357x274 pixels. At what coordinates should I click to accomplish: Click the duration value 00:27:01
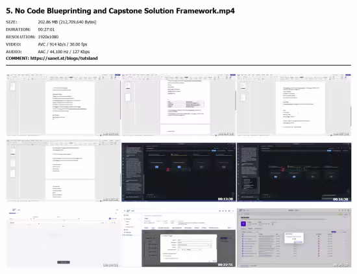coord(46,30)
